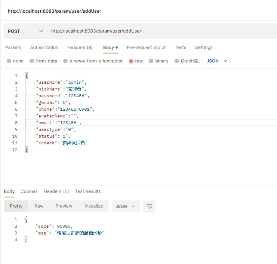Switch to the Tests tab
The width and height of the screenshot is (277, 264).
point(180,47)
